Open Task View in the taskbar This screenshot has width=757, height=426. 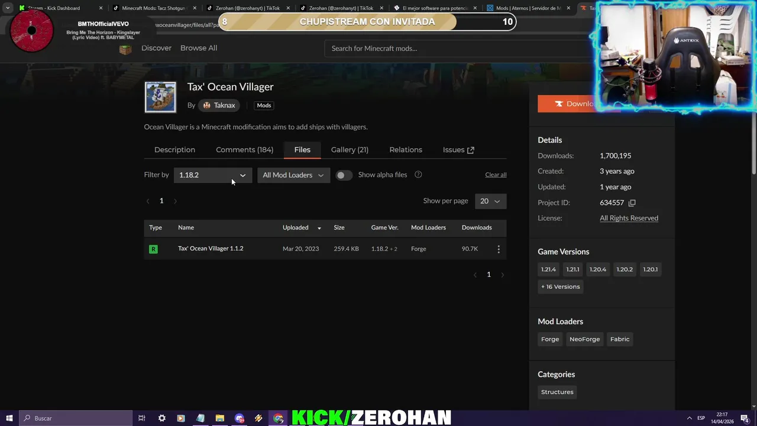point(142,418)
